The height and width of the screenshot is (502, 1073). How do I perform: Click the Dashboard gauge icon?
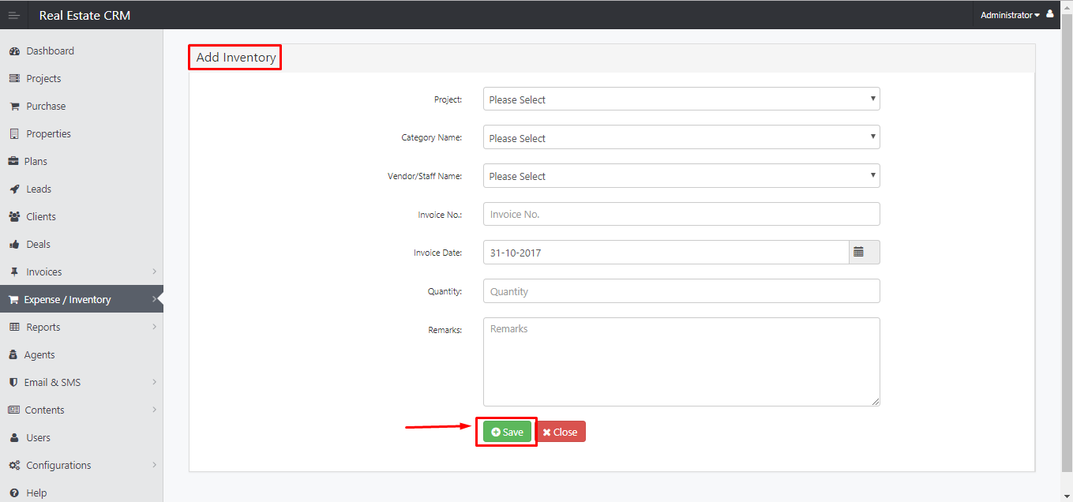coord(14,51)
